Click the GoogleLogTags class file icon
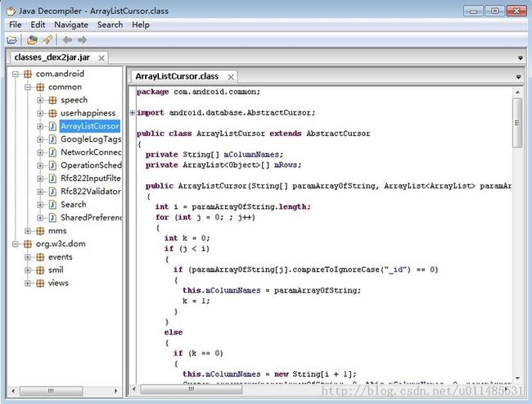 [x=52, y=139]
